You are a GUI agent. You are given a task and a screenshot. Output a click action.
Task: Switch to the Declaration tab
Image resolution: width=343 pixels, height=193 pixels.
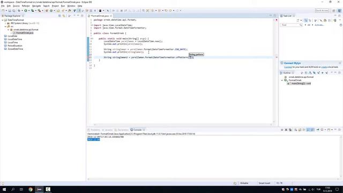(x=122, y=130)
